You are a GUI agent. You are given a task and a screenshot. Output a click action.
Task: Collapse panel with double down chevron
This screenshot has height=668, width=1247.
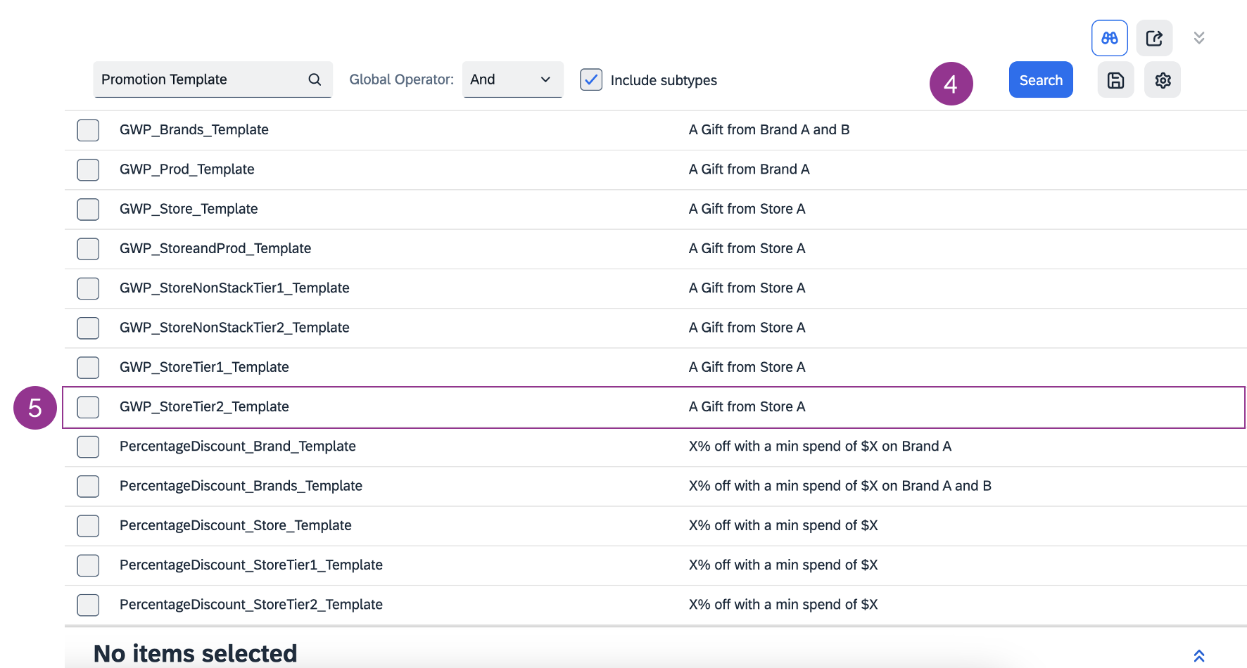[1198, 38]
